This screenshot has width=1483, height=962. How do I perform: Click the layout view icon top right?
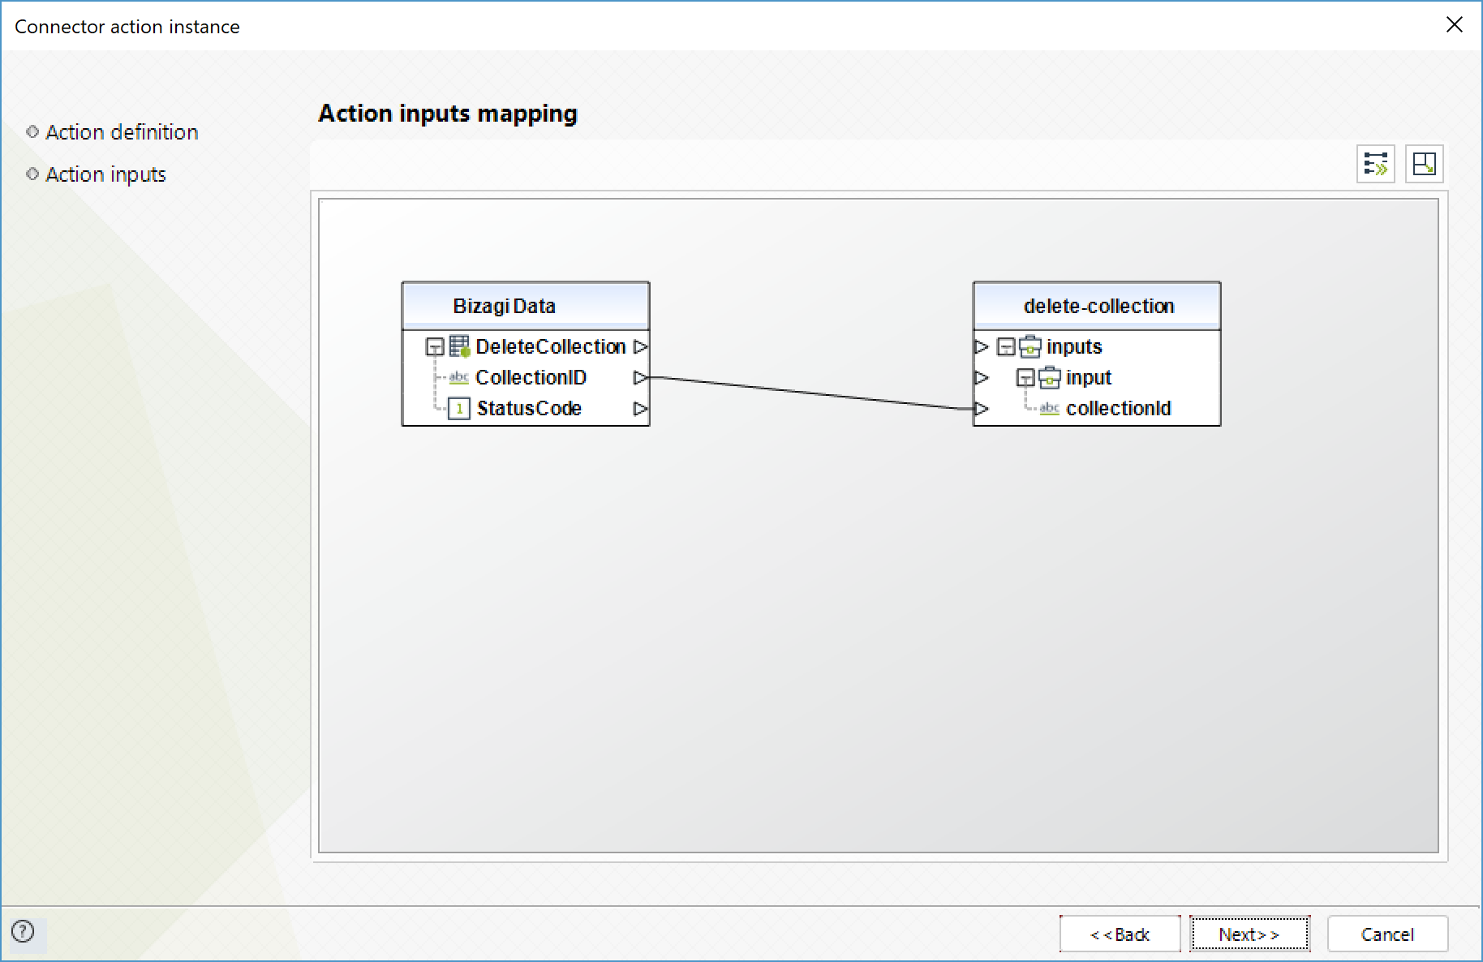point(1424,164)
